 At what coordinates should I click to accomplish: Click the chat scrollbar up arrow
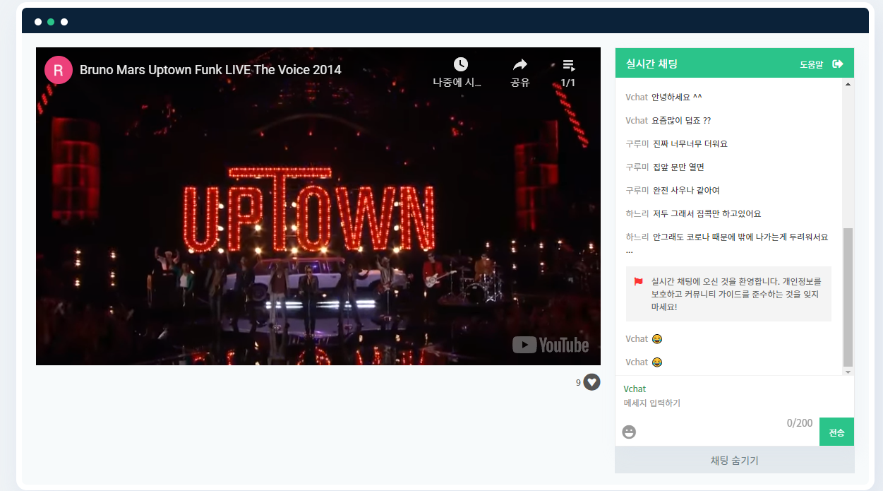point(848,83)
